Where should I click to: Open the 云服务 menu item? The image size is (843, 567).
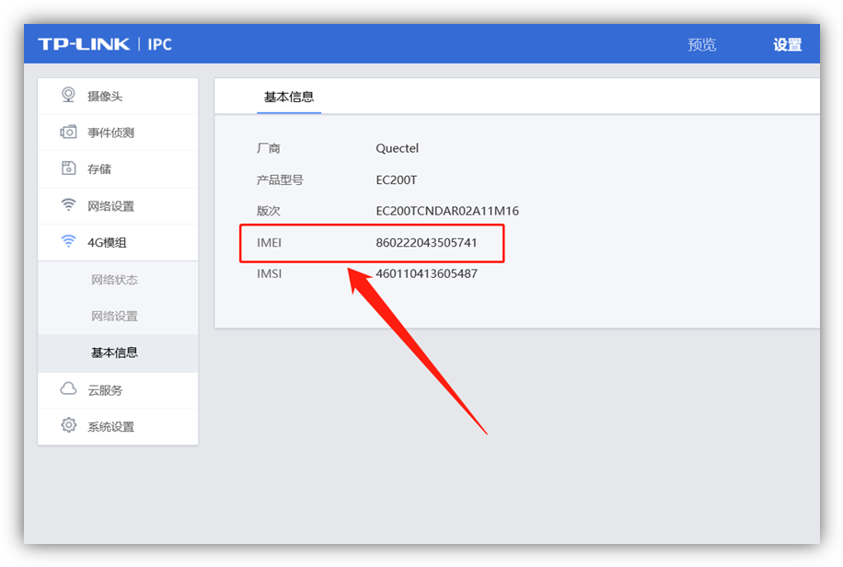[118, 390]
